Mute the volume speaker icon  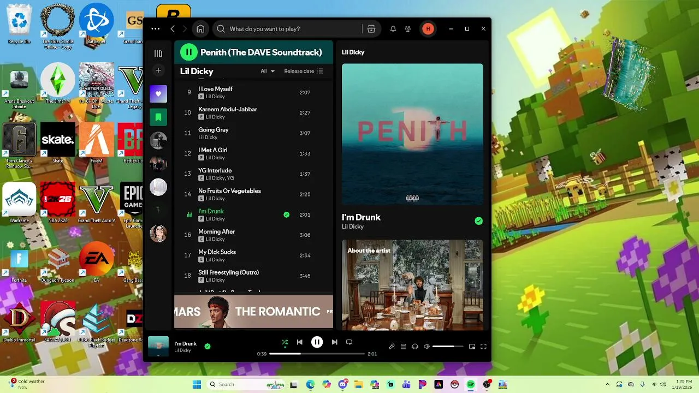(x=427, y=347)
